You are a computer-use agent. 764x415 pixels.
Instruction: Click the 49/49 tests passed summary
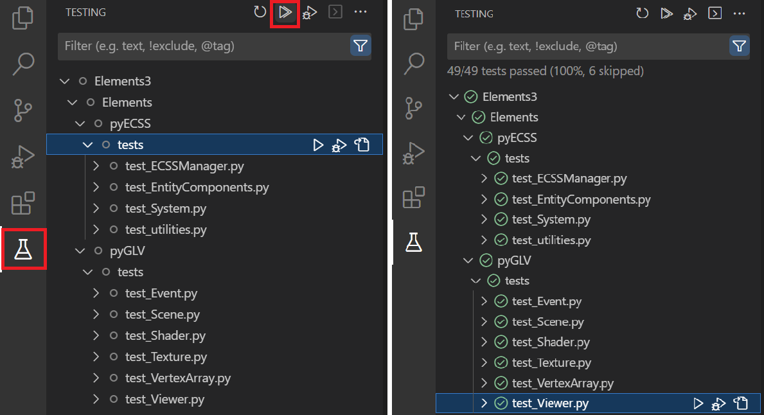pos(546,71)
